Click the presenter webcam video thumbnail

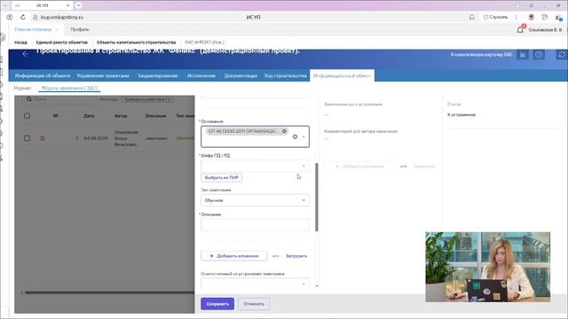point(487,267)
